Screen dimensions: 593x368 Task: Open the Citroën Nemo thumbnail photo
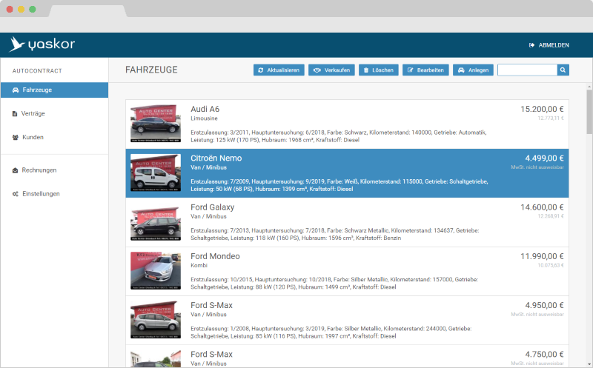point(156,173)
